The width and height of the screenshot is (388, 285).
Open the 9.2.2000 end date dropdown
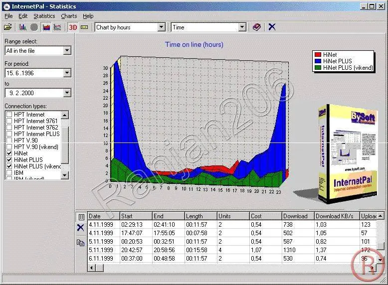pyautogui.click(x=67, y=93)
